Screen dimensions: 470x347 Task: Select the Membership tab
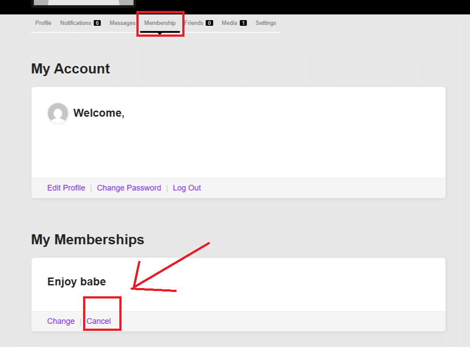160,23
